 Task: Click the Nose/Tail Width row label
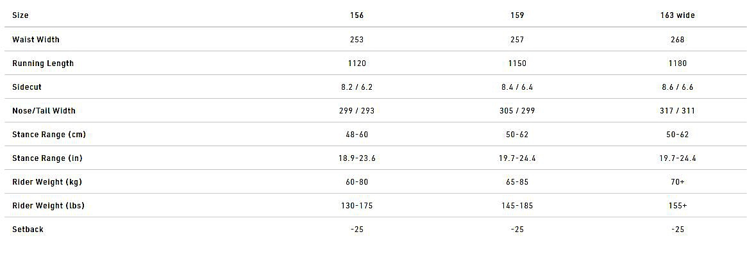(44, 111)
